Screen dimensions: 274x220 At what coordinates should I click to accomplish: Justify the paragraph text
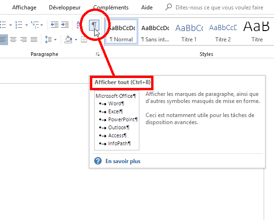[34, 39]
